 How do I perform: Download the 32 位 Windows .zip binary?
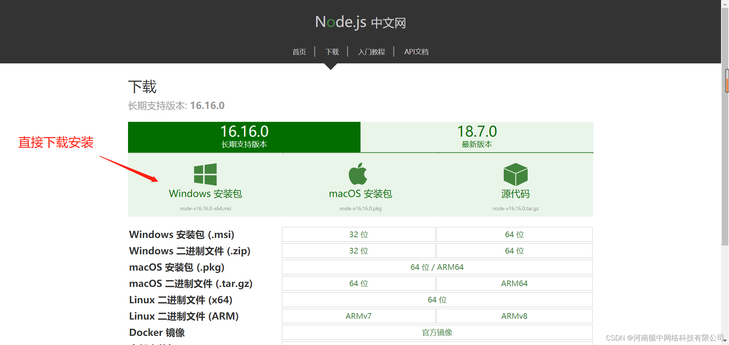pos(359,251)
